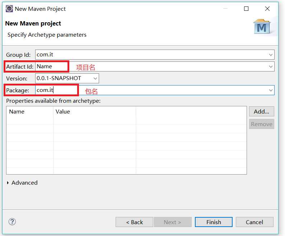Screen dimensions: 285x236
Task: Click the 'New Maven project' heading
Action: [x=33, y=23]
